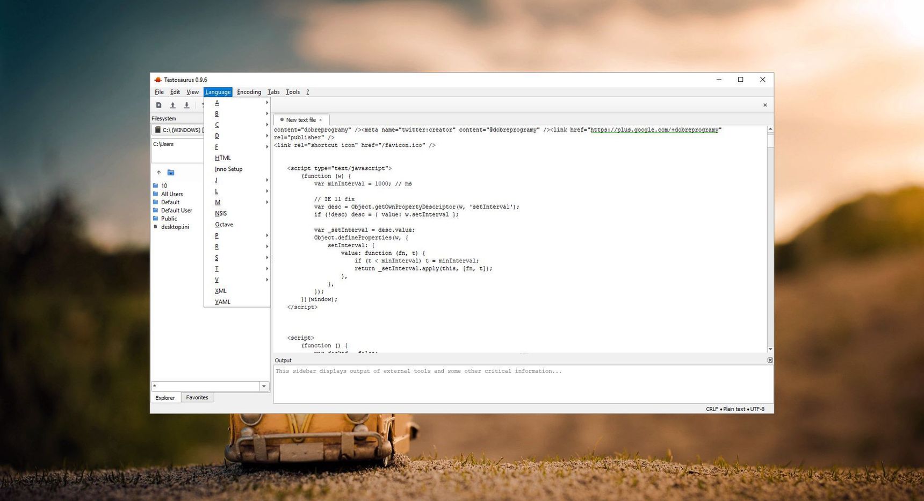Click CRLF in the status bar
This screenshot has height=501, width=924.
[x=712, y=409]
